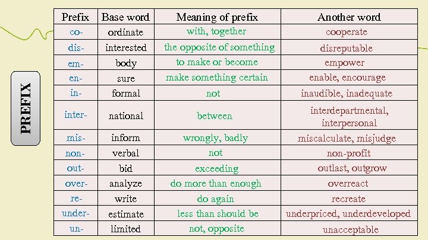Image resolution: width=428 pixels, height=240 pixels.
Task: Select the base word 'analyze'
Action: coord(126,184)
